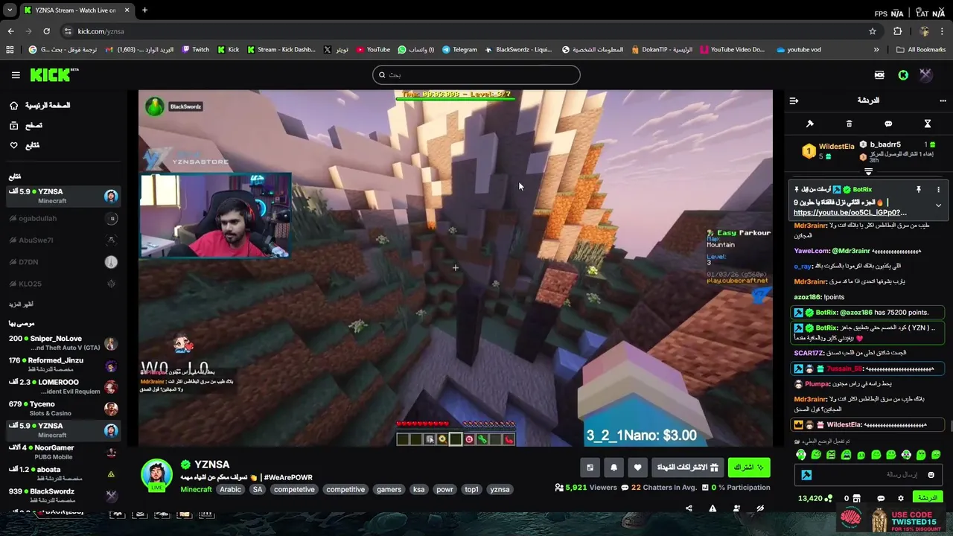Open the profile avatar in Kick header
Screen dimensions: 953x536
click(925, 75)
